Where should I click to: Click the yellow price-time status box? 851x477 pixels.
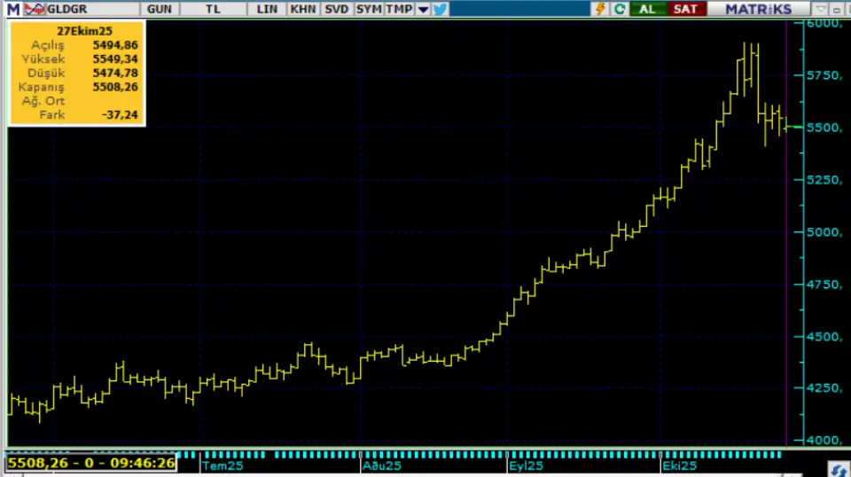click(90, 463)
